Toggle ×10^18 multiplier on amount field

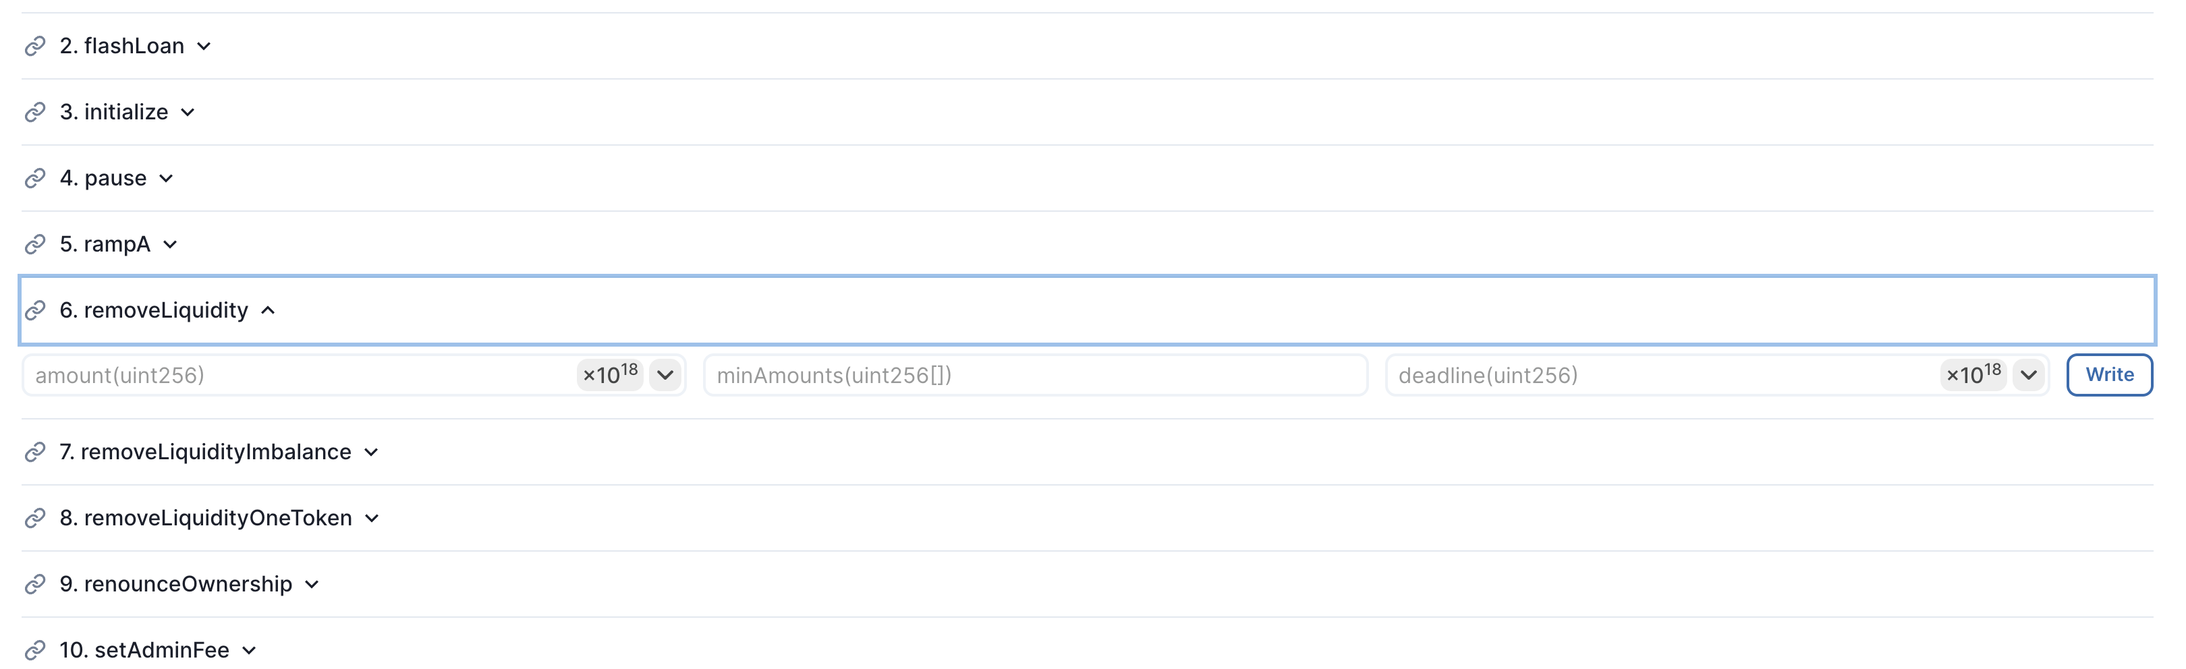point(610,375)
